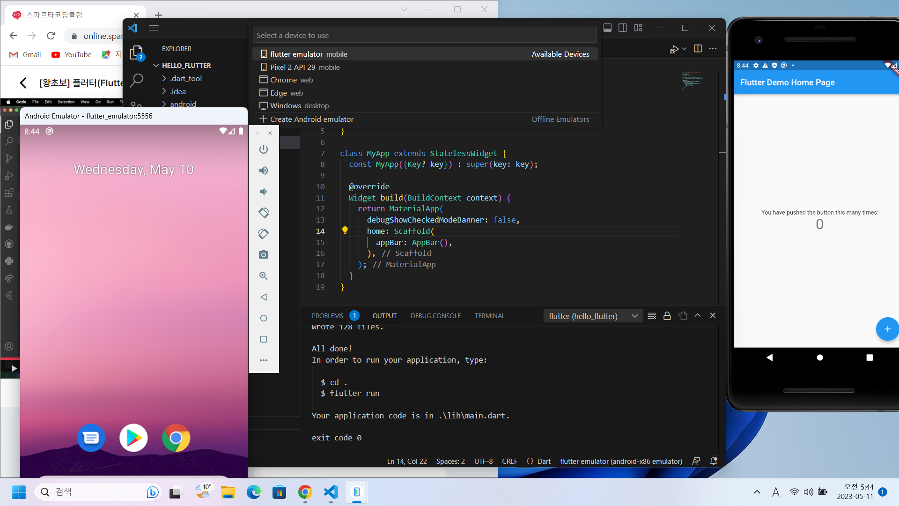Open the Spaces: 2 indentation setting

(x=450, y=461)
